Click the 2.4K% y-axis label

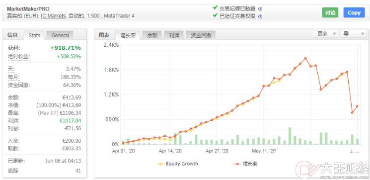pyautogui.click(x=111, y=45)
